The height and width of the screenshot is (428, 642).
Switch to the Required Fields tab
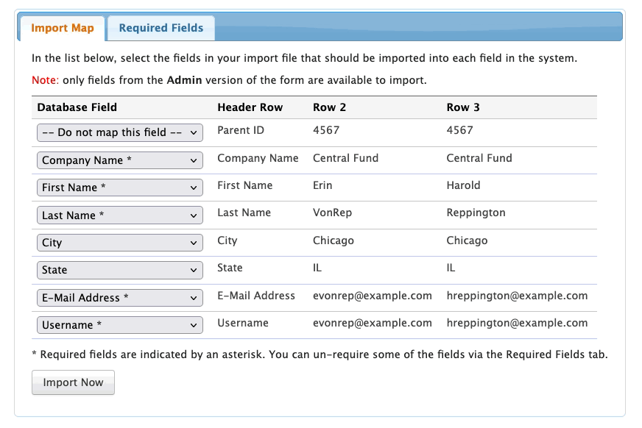pos(160,28)
